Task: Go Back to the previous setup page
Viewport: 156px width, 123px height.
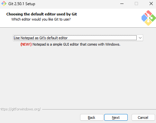Action: point(92,118)
